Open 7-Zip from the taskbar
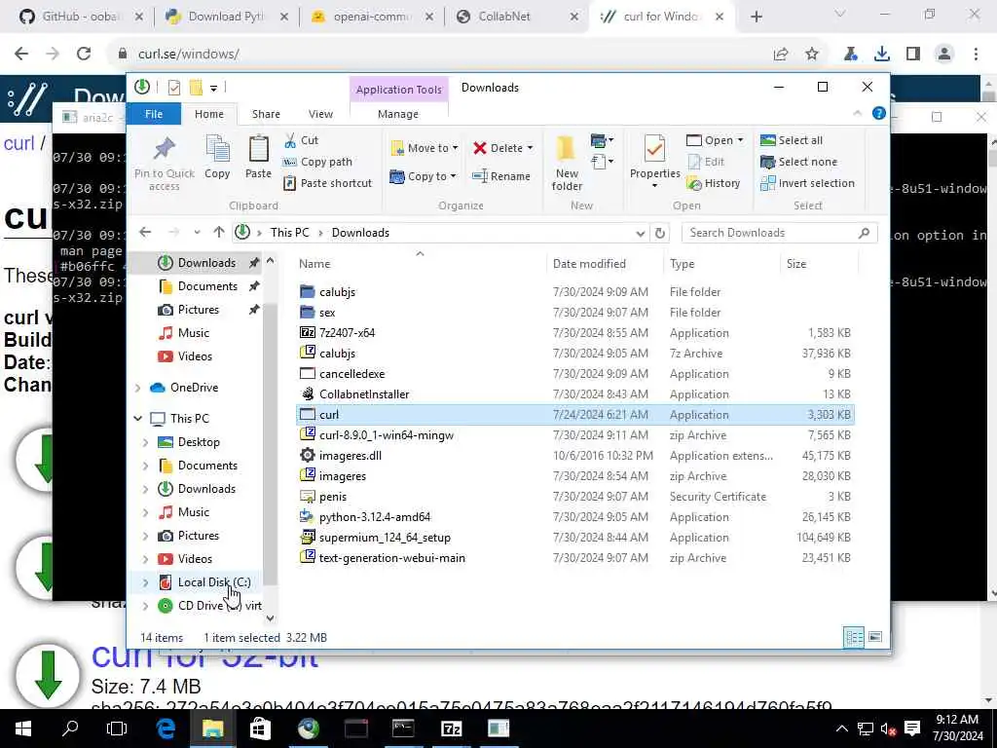 tap(451, 729)
